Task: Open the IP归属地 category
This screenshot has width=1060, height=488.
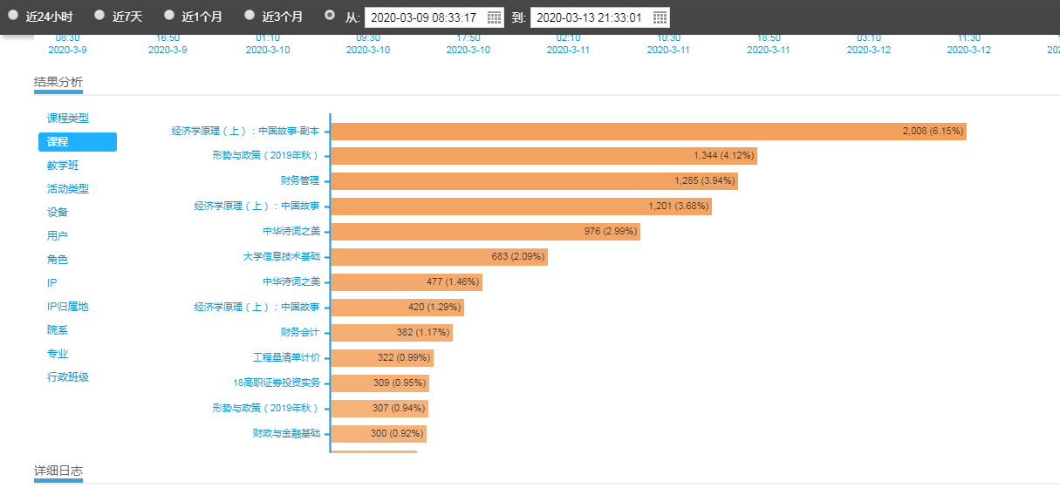Action: click(68, 306)
